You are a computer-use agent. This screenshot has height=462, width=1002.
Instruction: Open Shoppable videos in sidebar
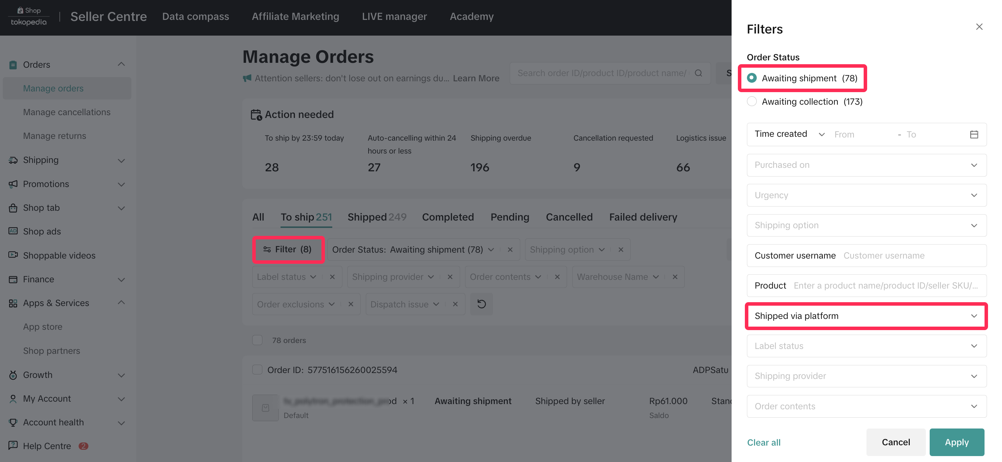pos(59,255)
